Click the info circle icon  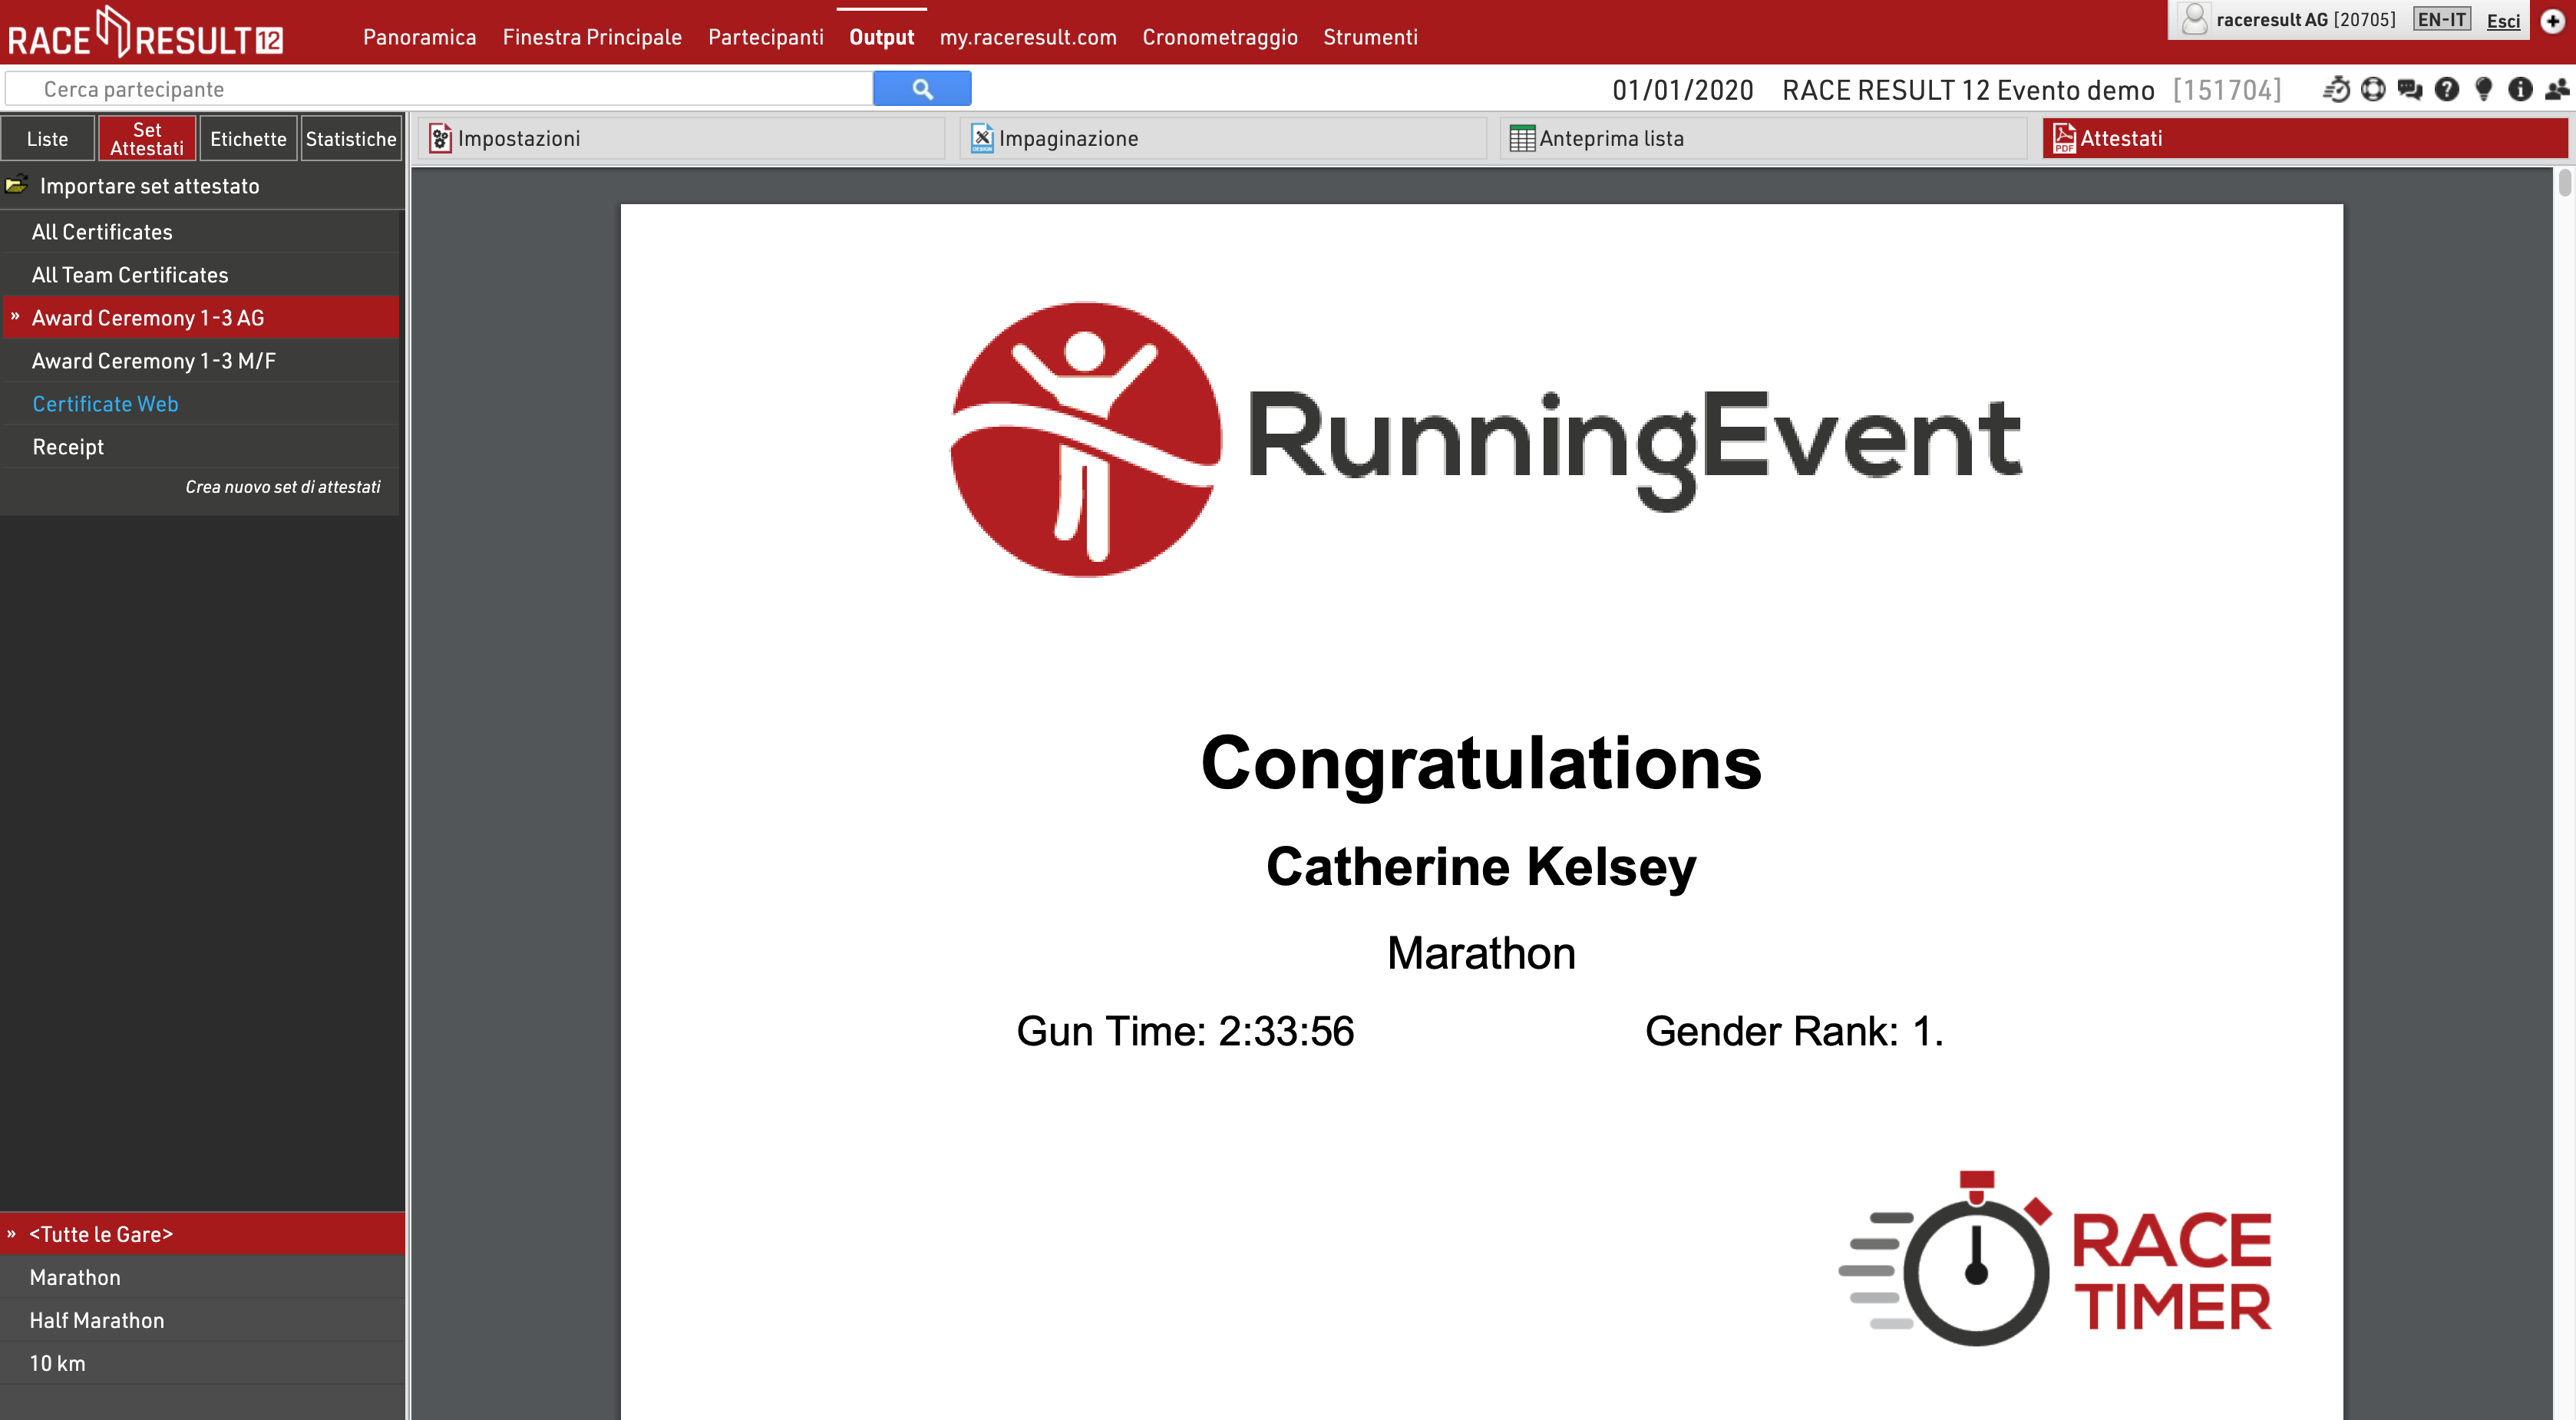tap(2521, 90)
